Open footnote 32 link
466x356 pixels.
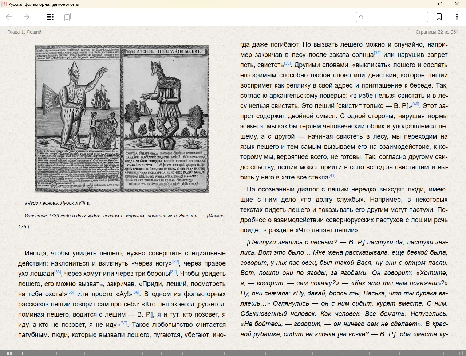[x=175, y=262]
